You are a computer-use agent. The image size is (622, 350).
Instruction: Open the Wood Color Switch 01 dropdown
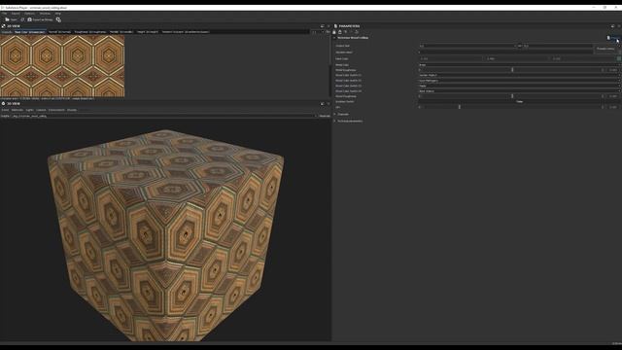pyautogui.click(x=519, y=76)
